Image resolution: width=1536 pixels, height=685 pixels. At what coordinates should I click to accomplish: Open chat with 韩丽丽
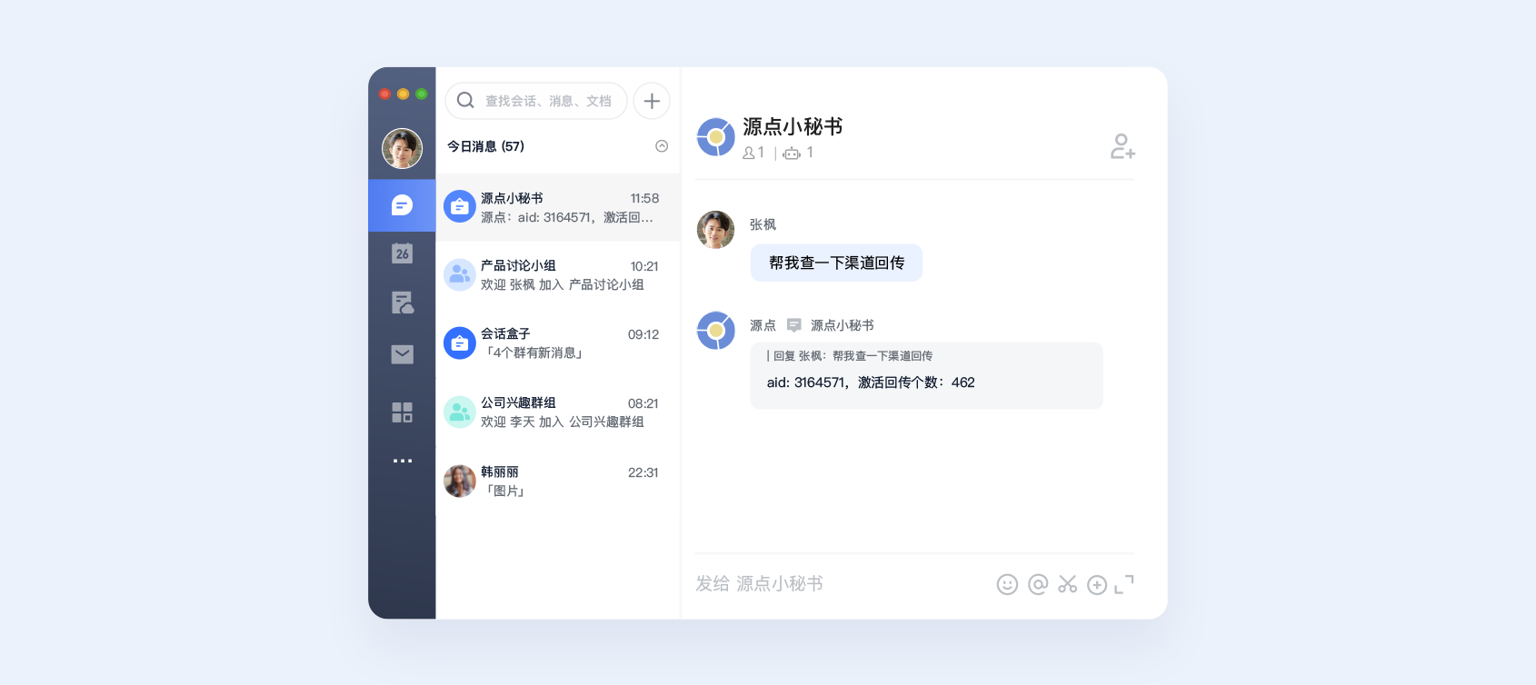tap(558, 481)
